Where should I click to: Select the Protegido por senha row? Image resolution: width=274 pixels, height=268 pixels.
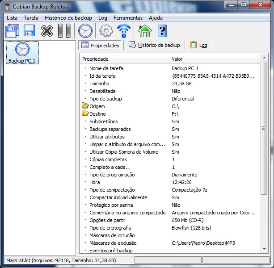click(x=170, y=205)
